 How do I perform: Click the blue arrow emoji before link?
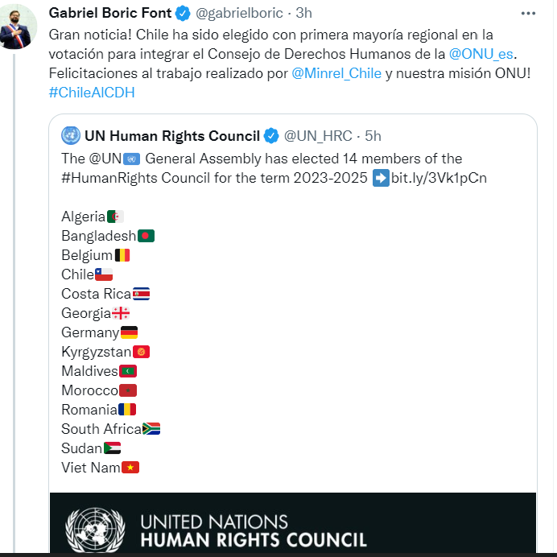(382, 178)
